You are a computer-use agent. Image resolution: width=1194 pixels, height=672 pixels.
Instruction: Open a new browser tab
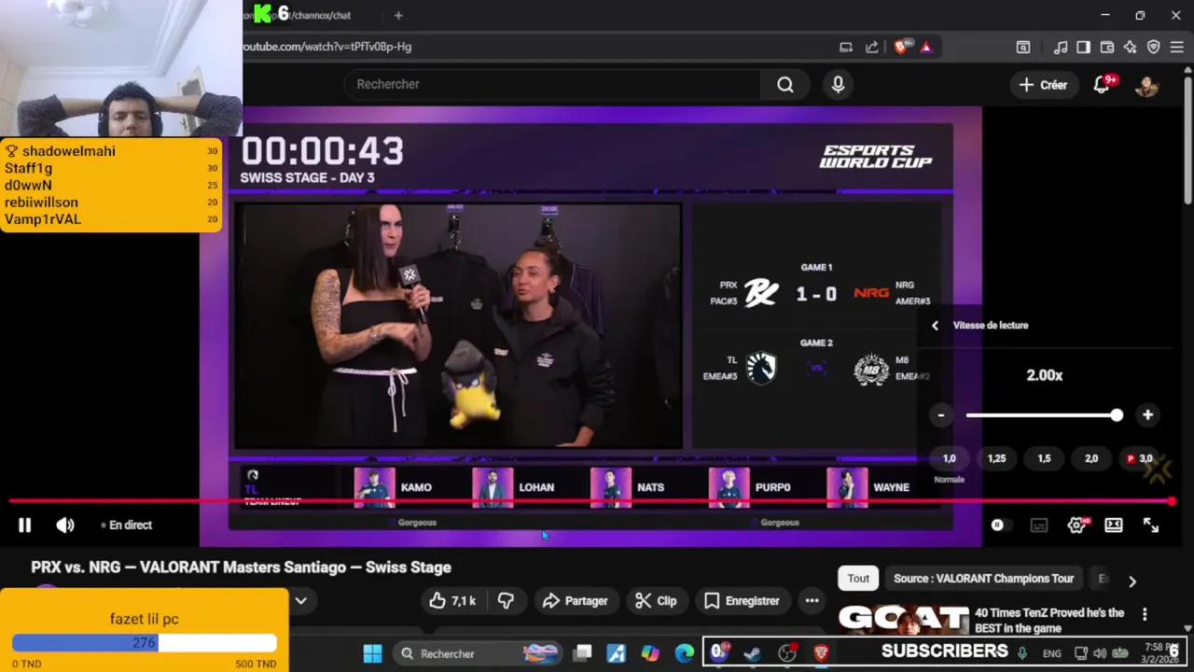398,15
